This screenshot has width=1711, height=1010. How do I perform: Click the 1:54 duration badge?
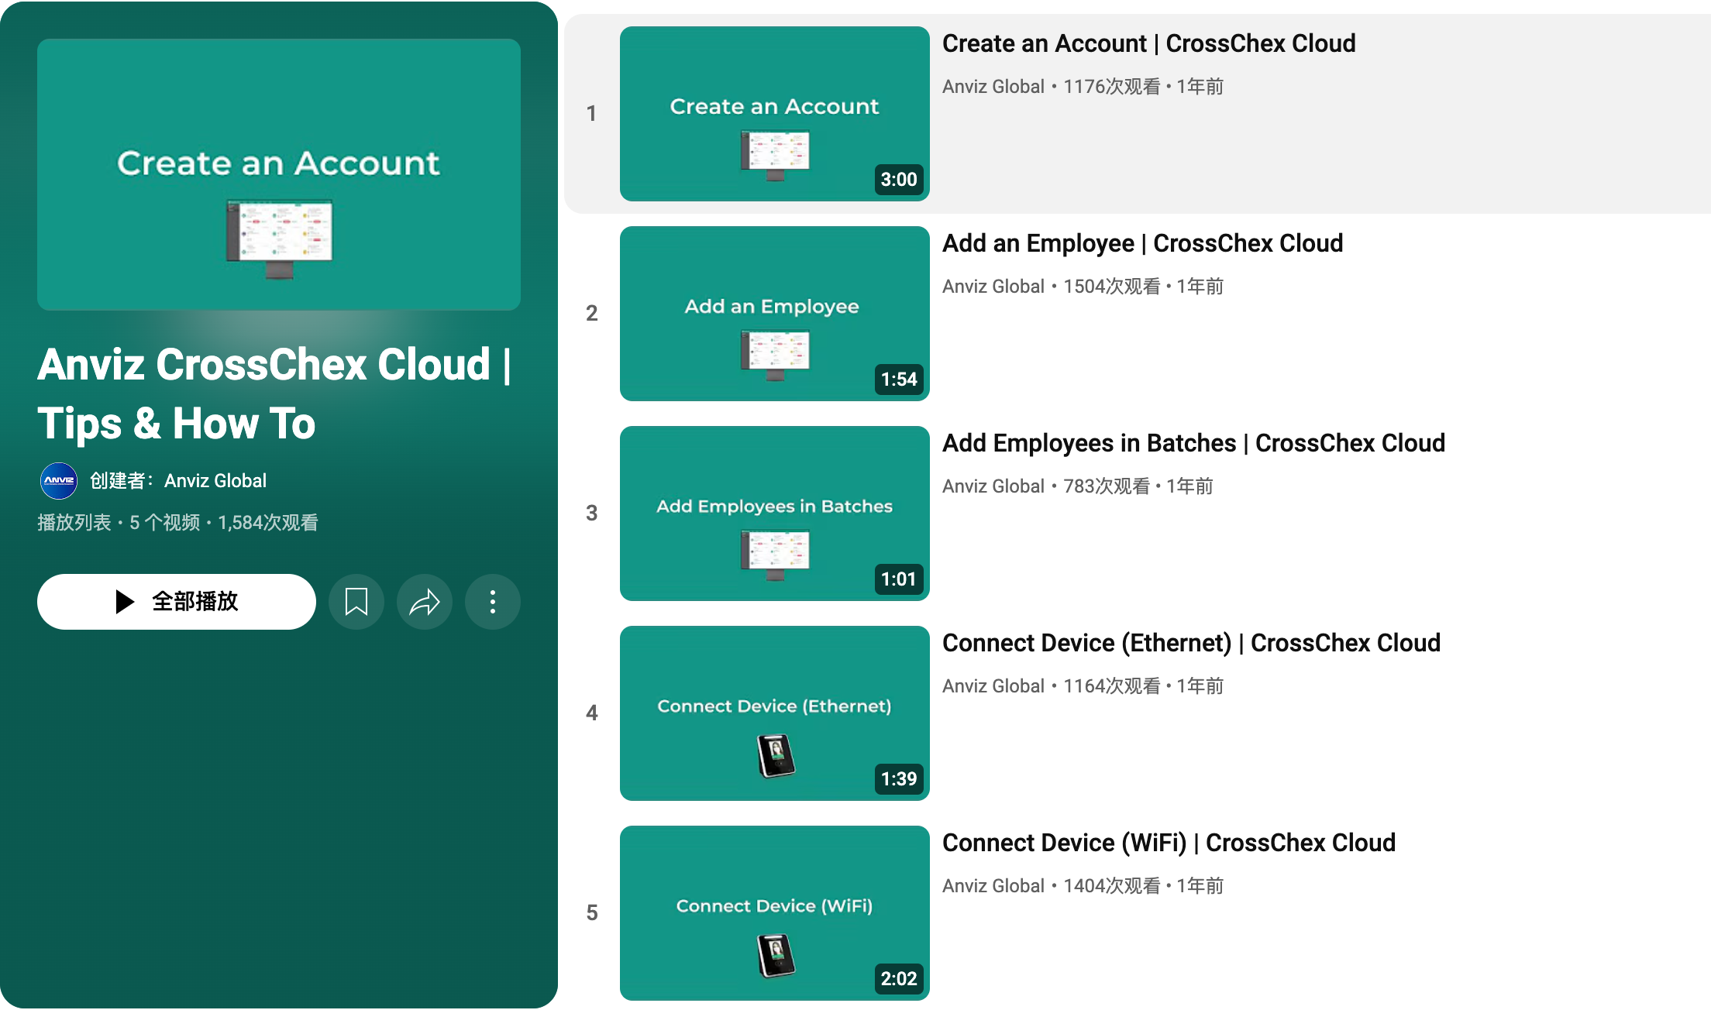[899, 380]
